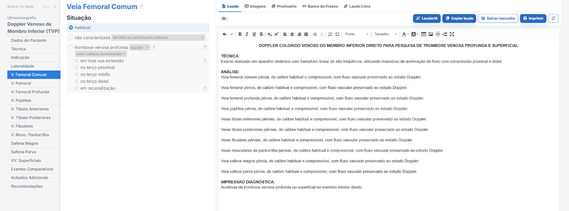Click the refresh icon next to Imprimir
The image size is (569, 211).
pos(553,18)
